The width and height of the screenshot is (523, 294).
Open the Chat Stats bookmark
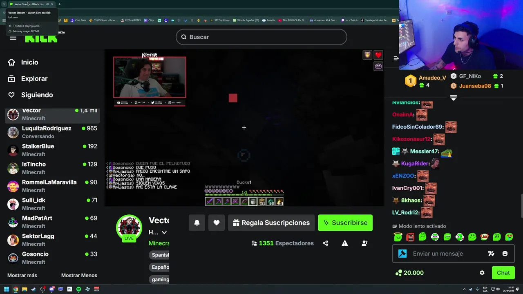pyautogui.click(x=78, y=20)
